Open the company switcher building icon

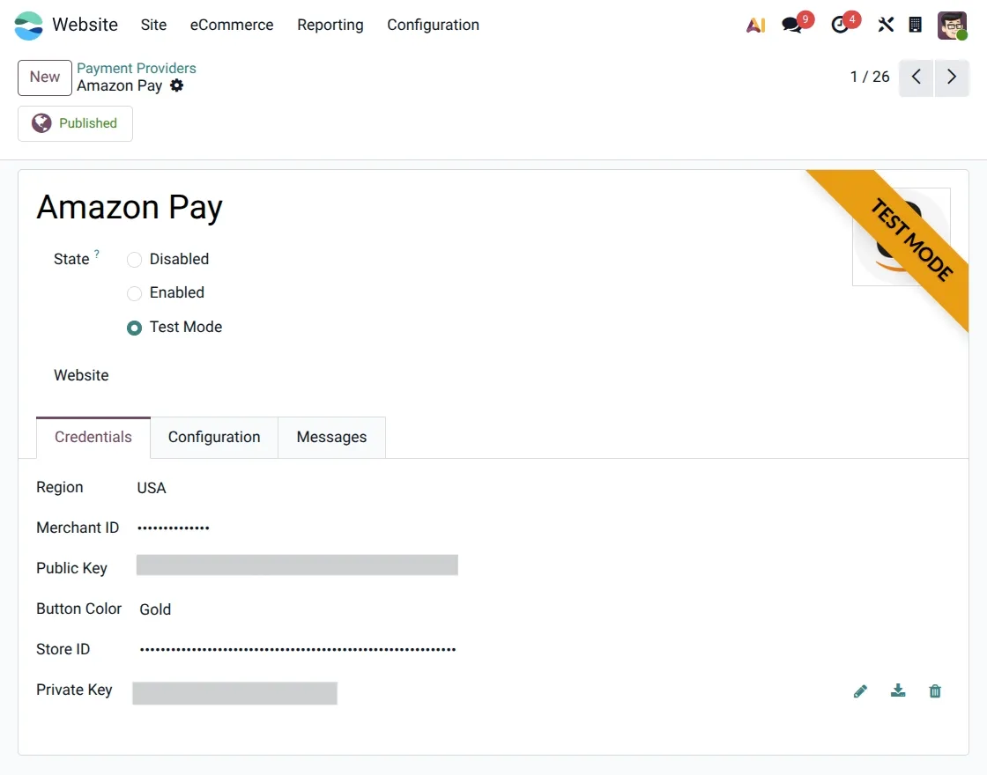[x=916, y=26]
